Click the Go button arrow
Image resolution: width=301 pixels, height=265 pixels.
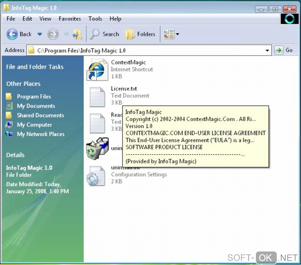279,50
